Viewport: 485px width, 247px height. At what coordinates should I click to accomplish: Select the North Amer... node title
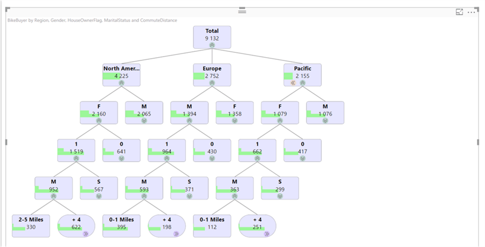(122, 68)
